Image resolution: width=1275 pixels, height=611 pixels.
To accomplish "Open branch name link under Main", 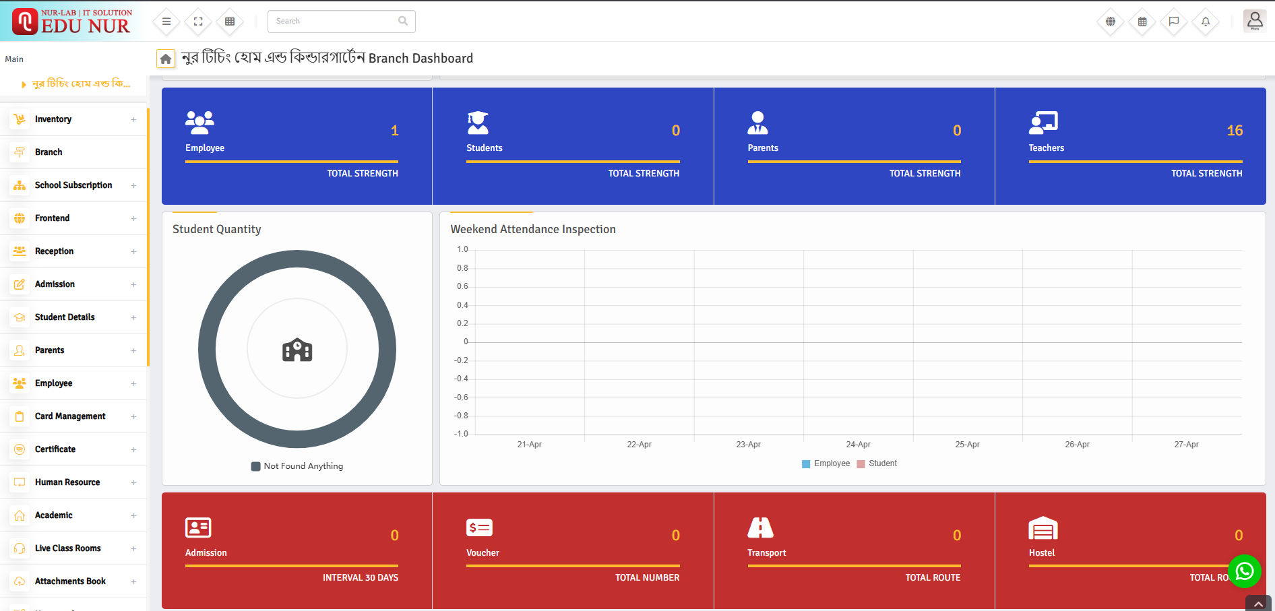I will pos(81,84).
